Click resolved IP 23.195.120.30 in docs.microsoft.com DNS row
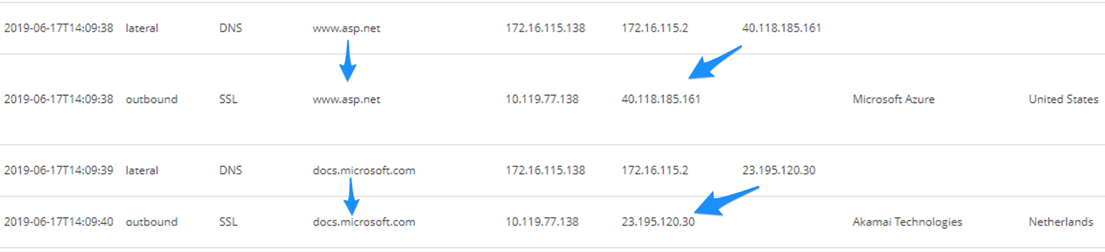 779,171
